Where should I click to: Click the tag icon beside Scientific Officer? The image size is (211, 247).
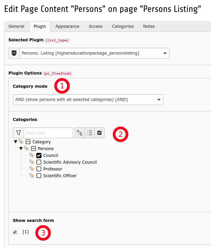pos(32,176)
